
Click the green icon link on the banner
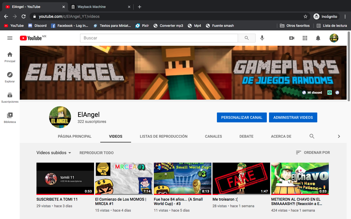tap(330, 93)
